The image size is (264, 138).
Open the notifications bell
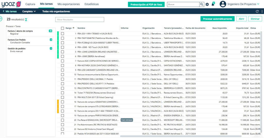(213, 4)
